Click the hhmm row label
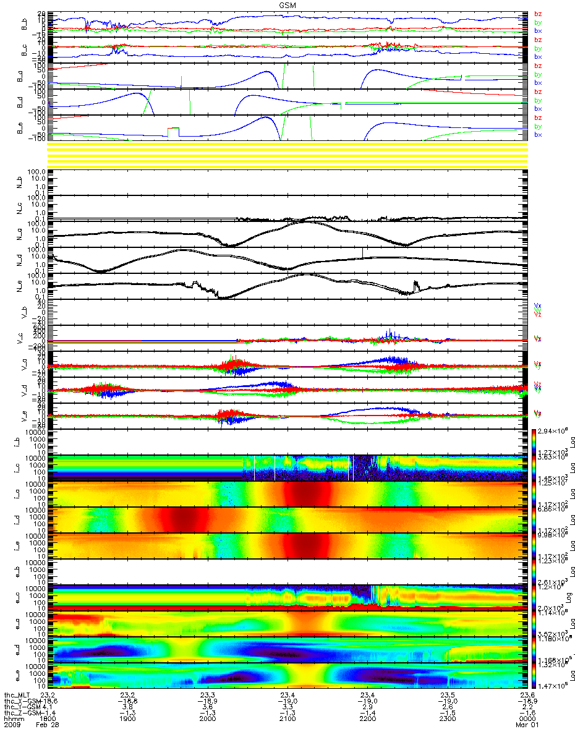The width and height of the screenshot is (575, 742). coord(13,720)
